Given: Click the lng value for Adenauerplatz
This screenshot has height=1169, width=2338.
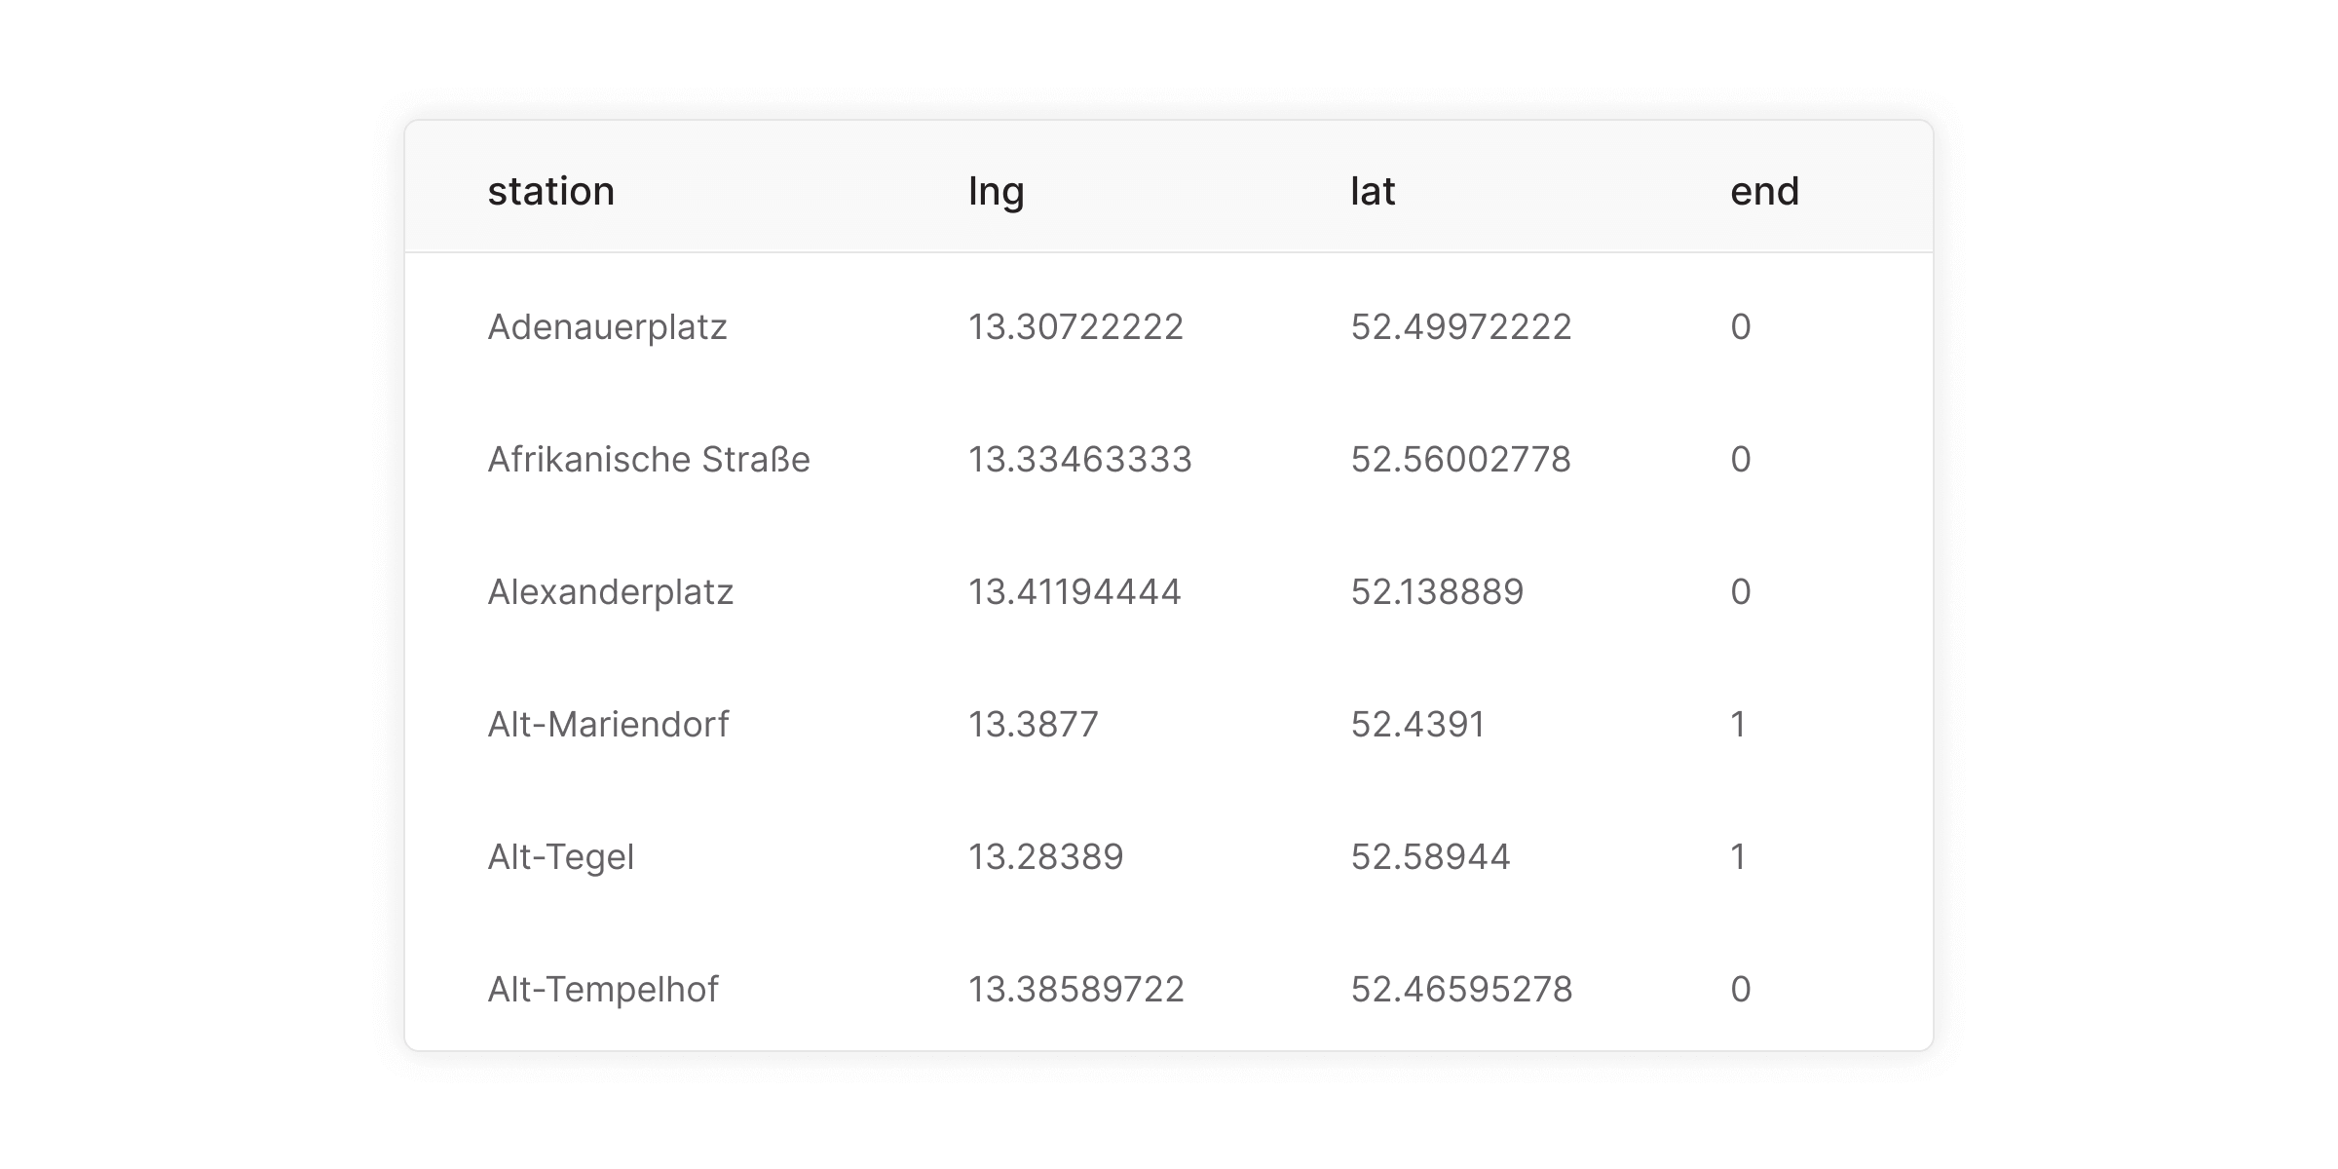Looking at the screenshot, I should point(1075,327).
